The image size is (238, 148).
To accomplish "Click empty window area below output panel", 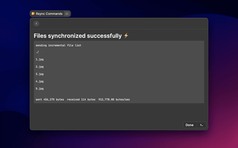I will click(x=112, y=113).
